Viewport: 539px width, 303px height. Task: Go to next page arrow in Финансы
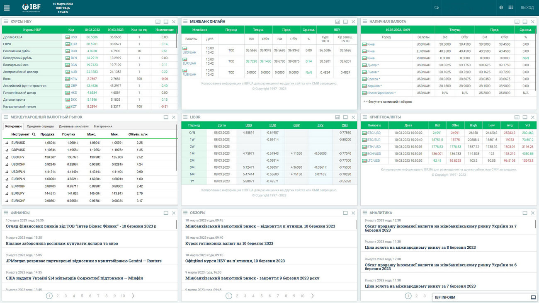click(x=133, y=296)
